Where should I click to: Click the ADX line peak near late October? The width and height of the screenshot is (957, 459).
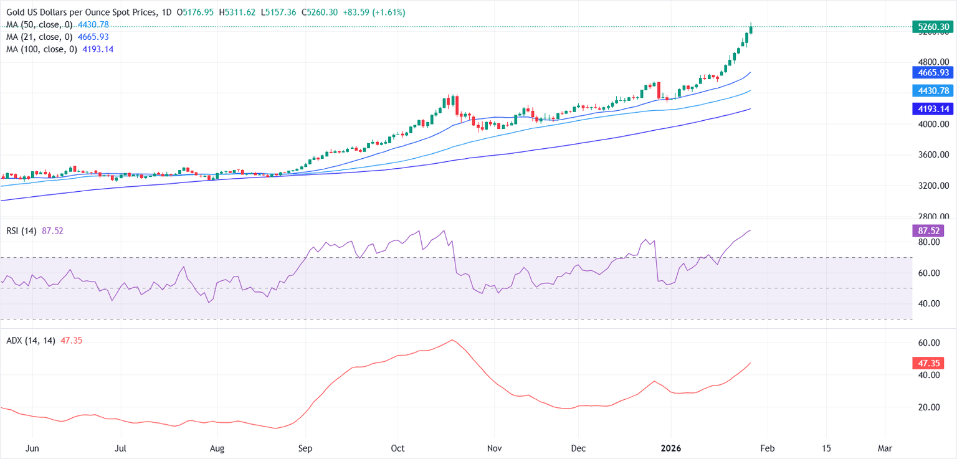452,340
